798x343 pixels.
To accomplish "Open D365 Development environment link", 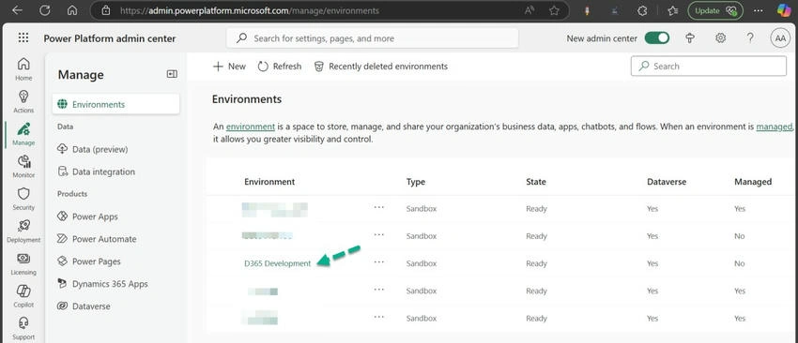I will click(277, 263).
